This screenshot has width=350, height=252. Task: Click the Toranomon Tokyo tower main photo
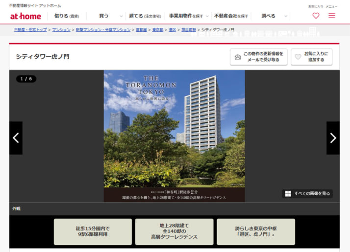[174, 132]
